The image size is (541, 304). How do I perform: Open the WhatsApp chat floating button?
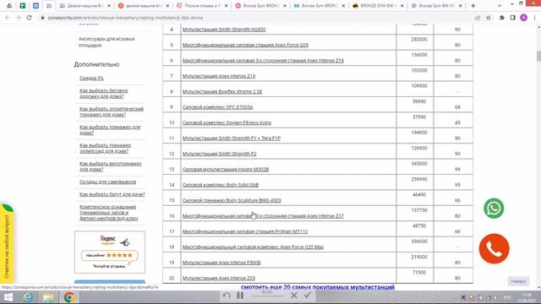[494, 209]
